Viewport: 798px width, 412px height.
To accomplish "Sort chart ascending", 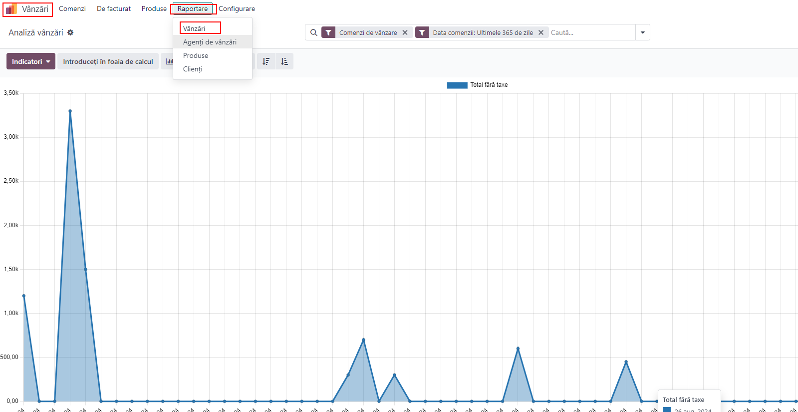I will point(284,61).
